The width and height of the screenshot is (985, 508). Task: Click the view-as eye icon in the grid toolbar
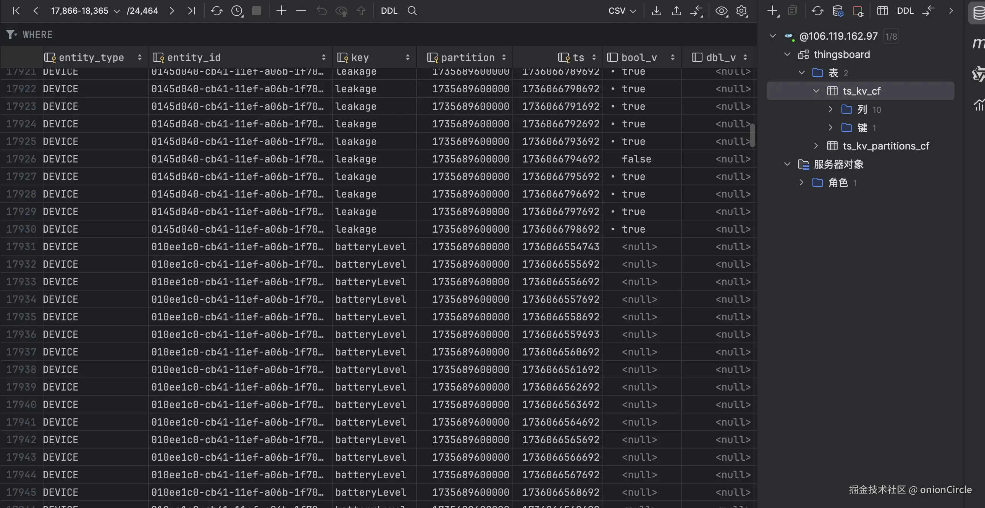click(x=721, y=11)
